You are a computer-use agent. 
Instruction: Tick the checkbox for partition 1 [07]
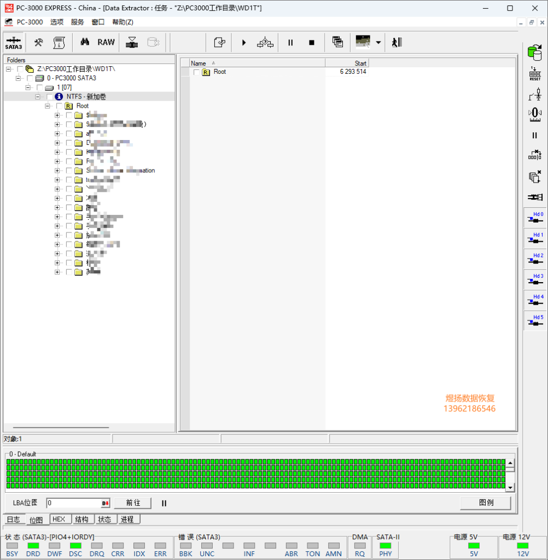[x=40, y=87]
